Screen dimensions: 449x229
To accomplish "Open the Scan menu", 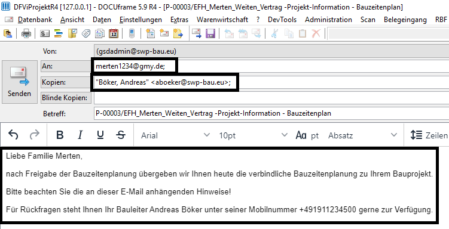I will coord(368,20).
